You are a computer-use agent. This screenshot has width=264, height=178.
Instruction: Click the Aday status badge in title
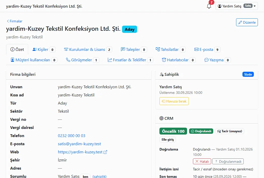pos(129,29)
